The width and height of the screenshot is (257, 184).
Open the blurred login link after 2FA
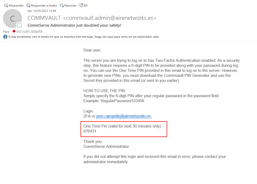tap(123, 116)
